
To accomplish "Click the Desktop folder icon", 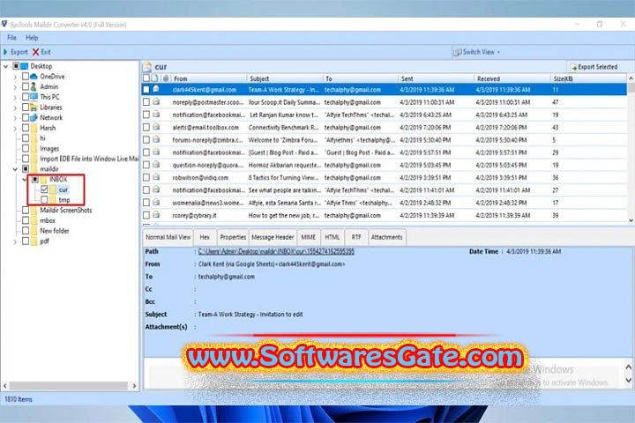I will point(25,66).
